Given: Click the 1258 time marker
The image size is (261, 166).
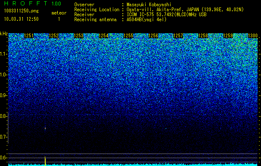Looking at the screenshot, I should coord(203,36).
